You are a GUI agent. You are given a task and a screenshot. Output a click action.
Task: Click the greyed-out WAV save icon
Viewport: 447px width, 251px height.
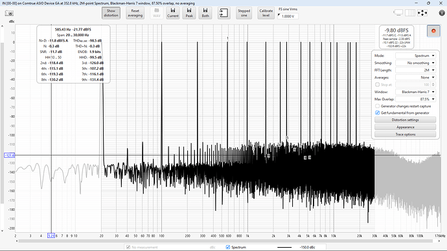pos(157,13)
